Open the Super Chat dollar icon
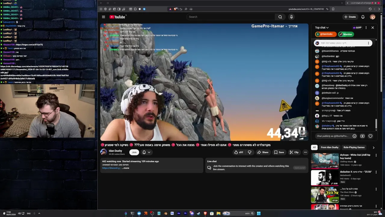This screenshot has height=217, width=385. pos(362,136)
